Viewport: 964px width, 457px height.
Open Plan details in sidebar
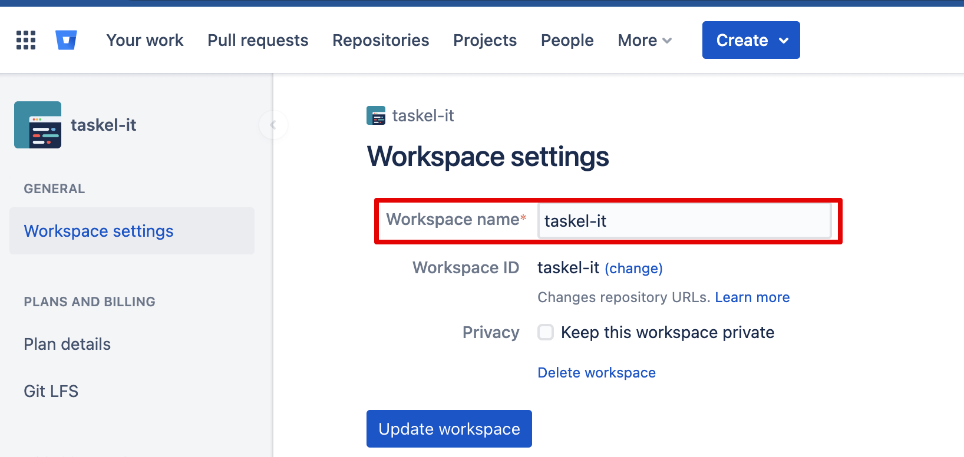(67, 344)
